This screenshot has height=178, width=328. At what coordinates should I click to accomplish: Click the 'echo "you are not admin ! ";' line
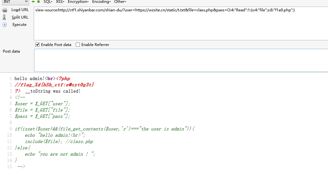pos(60,154)
